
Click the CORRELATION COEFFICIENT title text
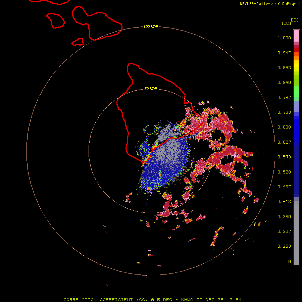pos(106,300)
